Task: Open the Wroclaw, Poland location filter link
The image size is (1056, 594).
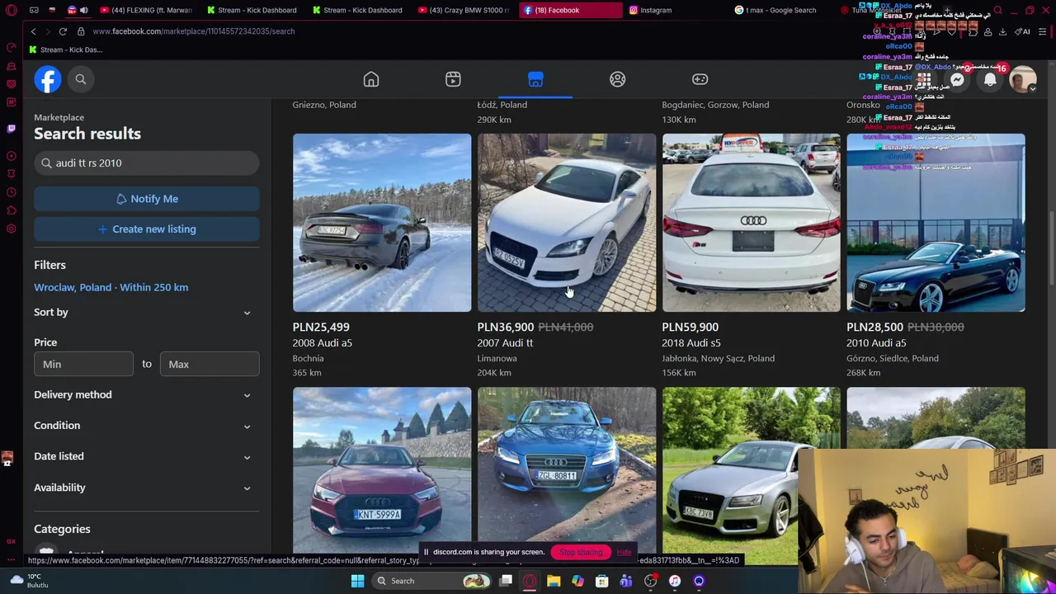Action: pyautogui.click(x=111, y=287)
